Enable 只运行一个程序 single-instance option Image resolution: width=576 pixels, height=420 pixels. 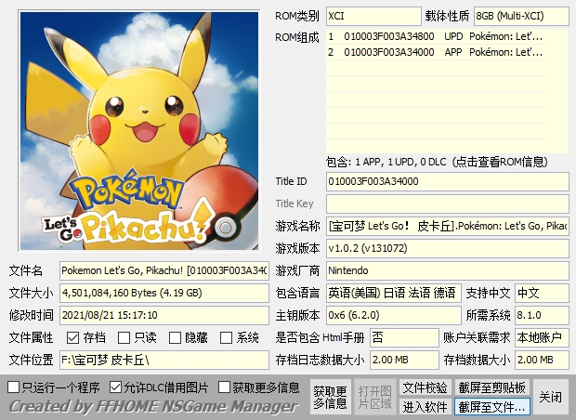[13, 387]
